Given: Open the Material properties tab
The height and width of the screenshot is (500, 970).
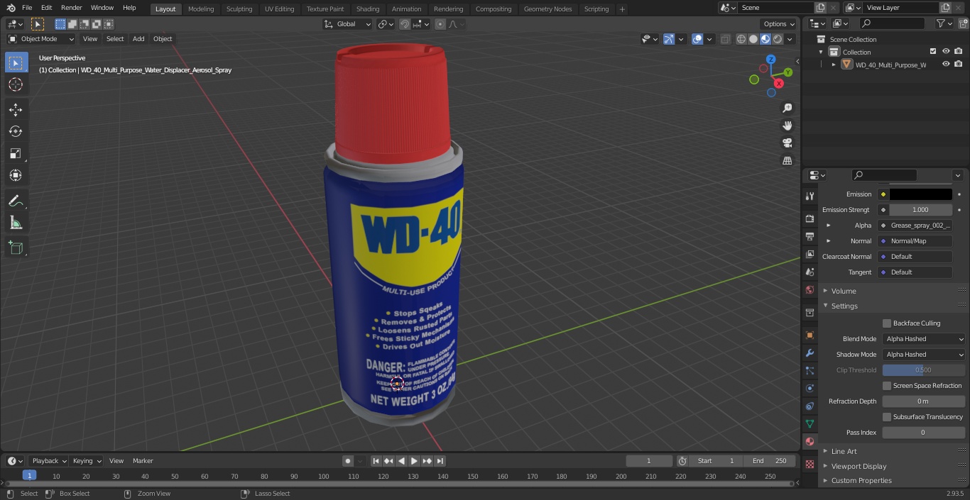Looking at the screenshot, I should (x=810, y=441).
